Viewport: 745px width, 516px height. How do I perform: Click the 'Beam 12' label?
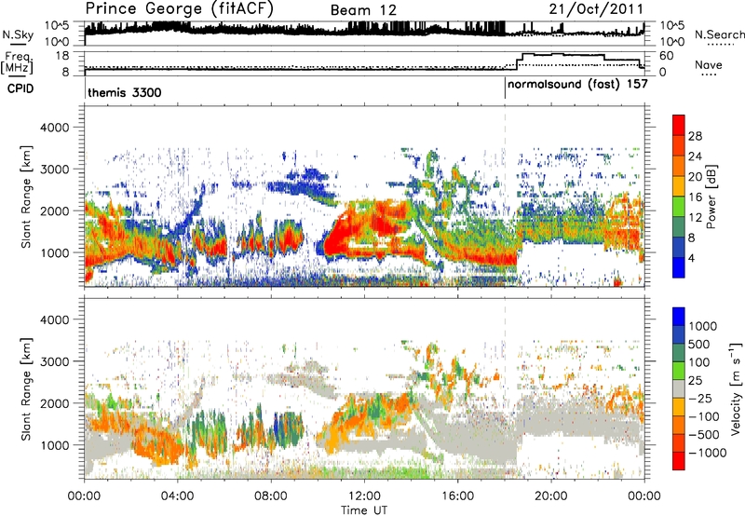(363, 10)
